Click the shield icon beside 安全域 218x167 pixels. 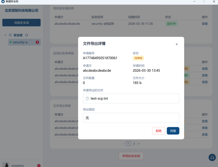coord(10,35)
